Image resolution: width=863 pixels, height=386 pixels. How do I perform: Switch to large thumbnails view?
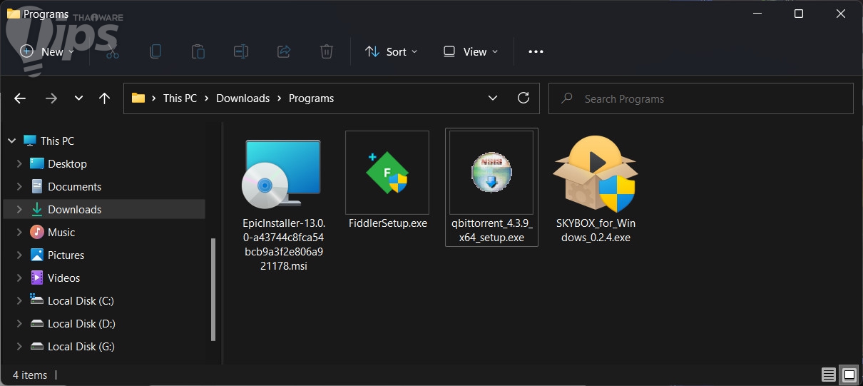849,375
